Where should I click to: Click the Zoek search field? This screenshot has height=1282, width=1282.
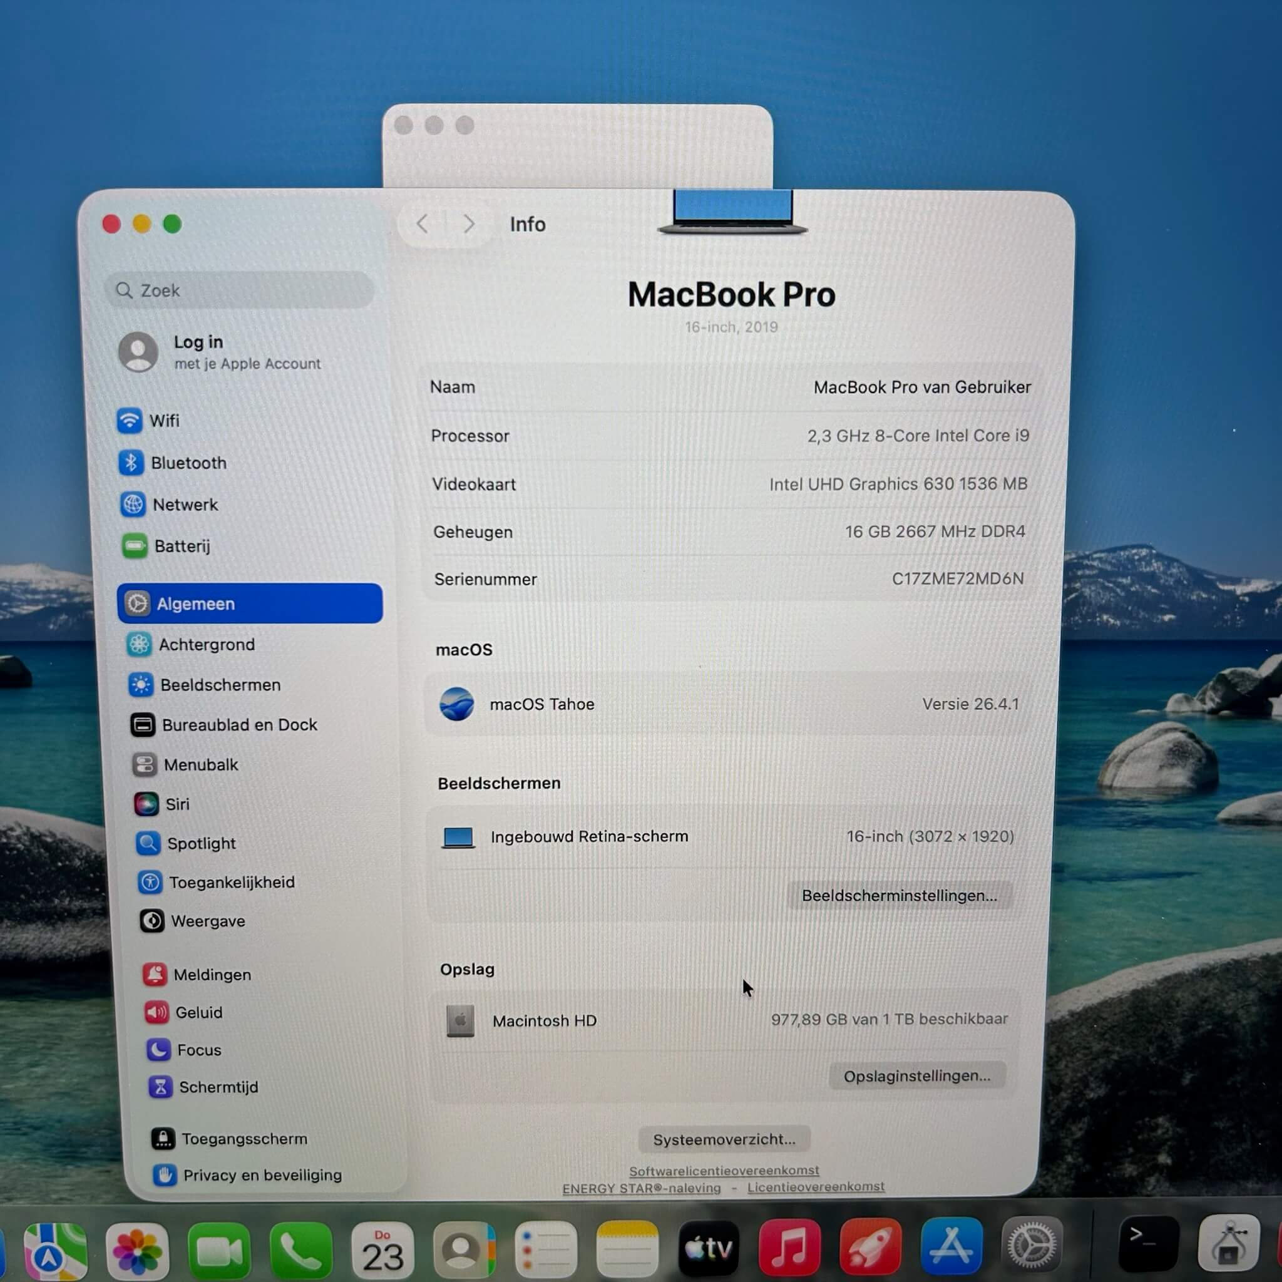[x=240, y=290]
